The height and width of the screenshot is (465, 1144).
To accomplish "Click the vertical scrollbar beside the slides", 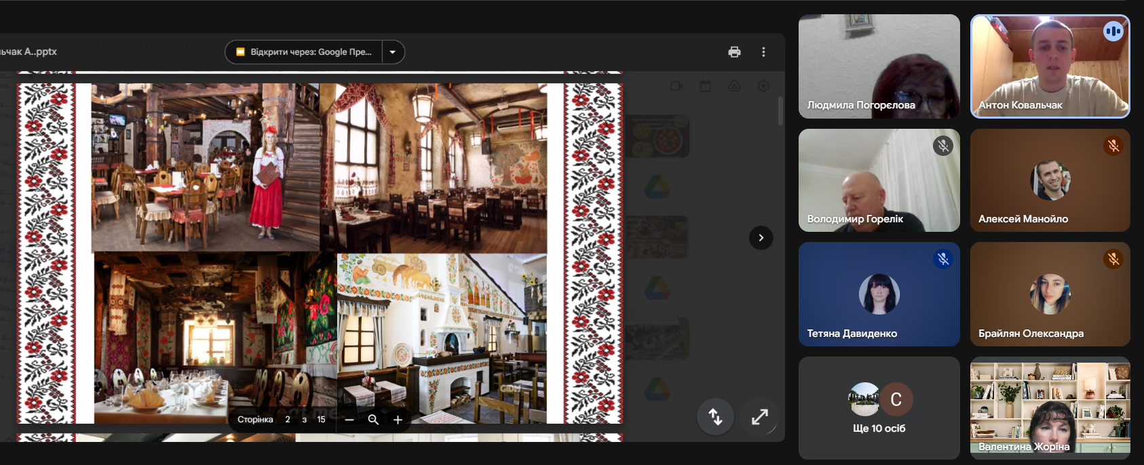I will [780, 111].
